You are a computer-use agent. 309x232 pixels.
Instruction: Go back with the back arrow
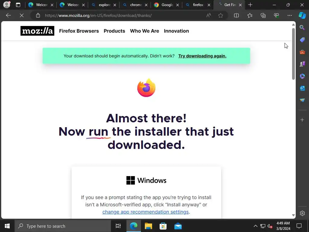click(8, 15)
